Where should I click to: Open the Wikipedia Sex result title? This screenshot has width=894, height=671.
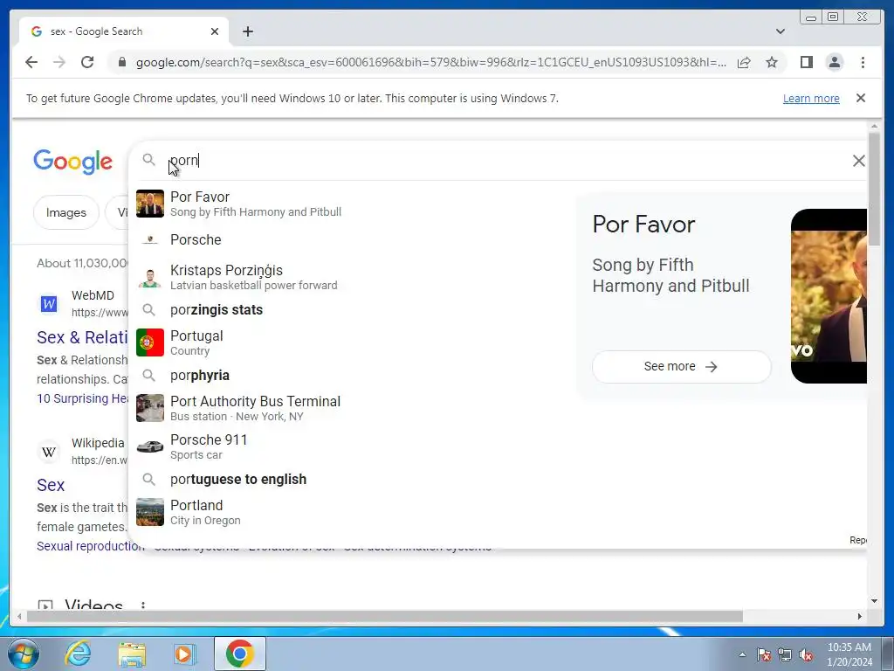point(51,485)
